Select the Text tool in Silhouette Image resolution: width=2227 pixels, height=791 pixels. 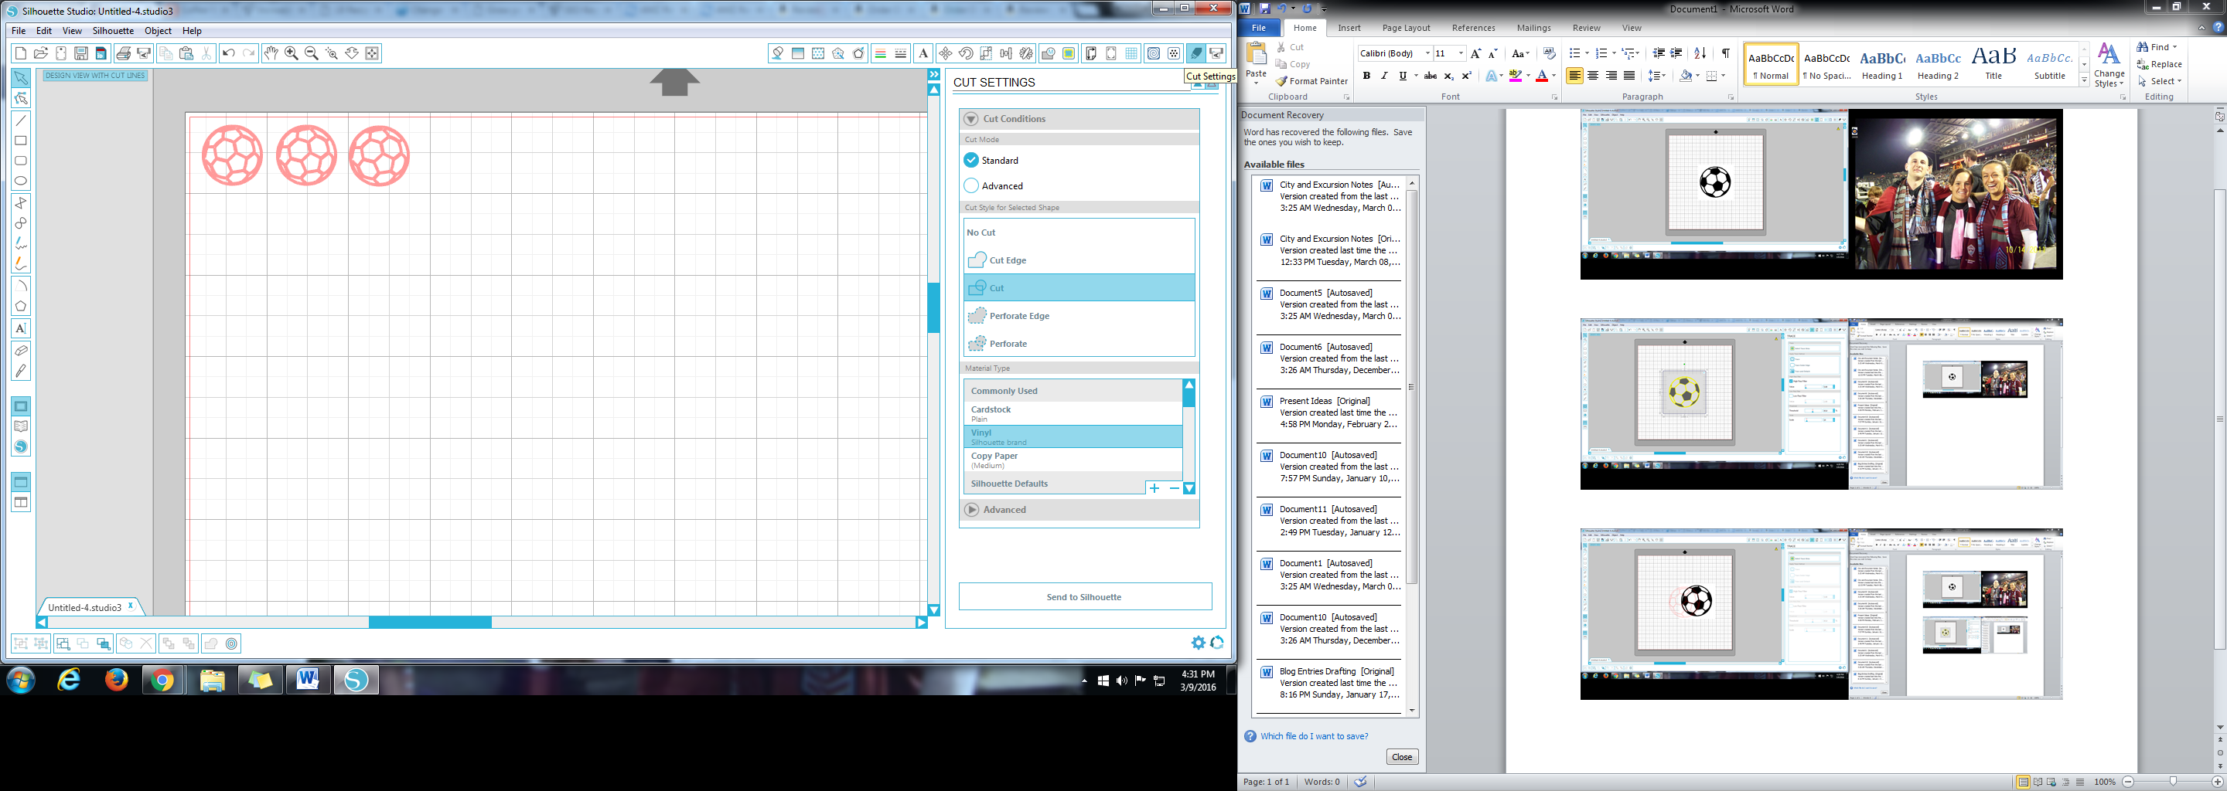pyautogui.click(x=21, y=328)
